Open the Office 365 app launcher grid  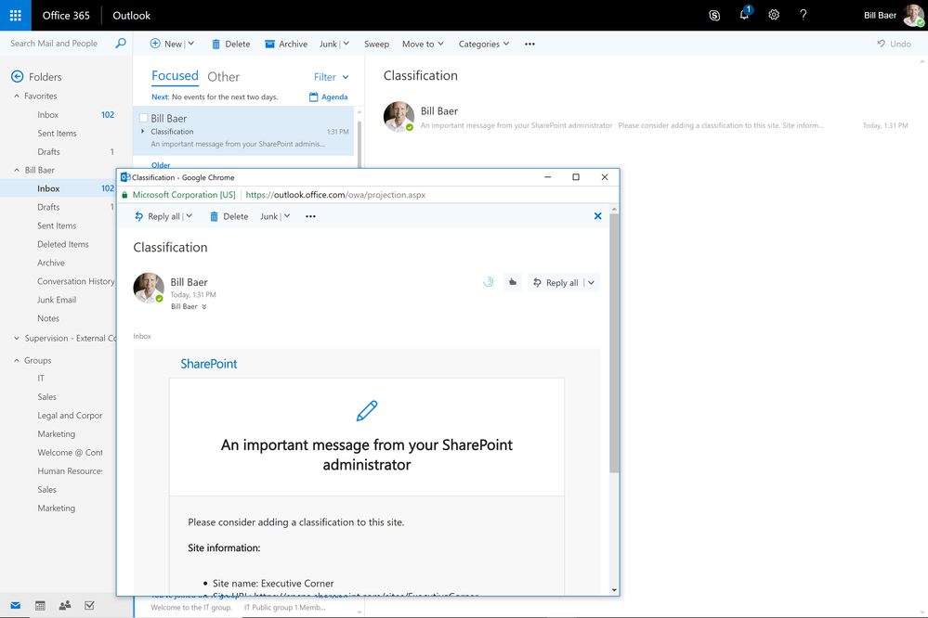click(x=16, y=16)
